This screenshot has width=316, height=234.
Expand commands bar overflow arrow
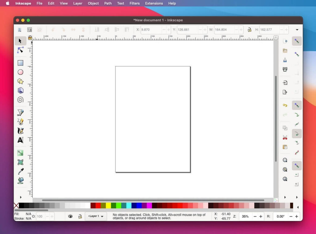click(x=285, y=197)
